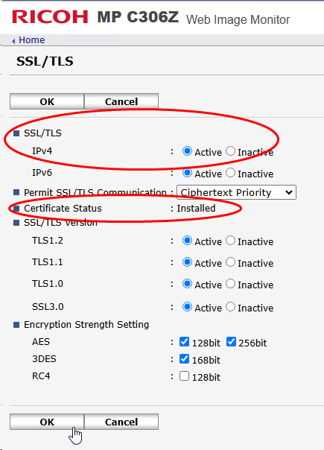Toggle the AES 256bit checkbox

pyautogui.click(x=231, y=341)
